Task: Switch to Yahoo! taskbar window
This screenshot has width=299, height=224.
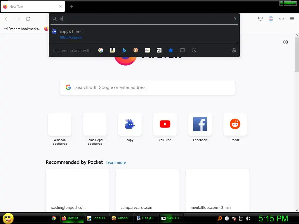Action: 122,218
